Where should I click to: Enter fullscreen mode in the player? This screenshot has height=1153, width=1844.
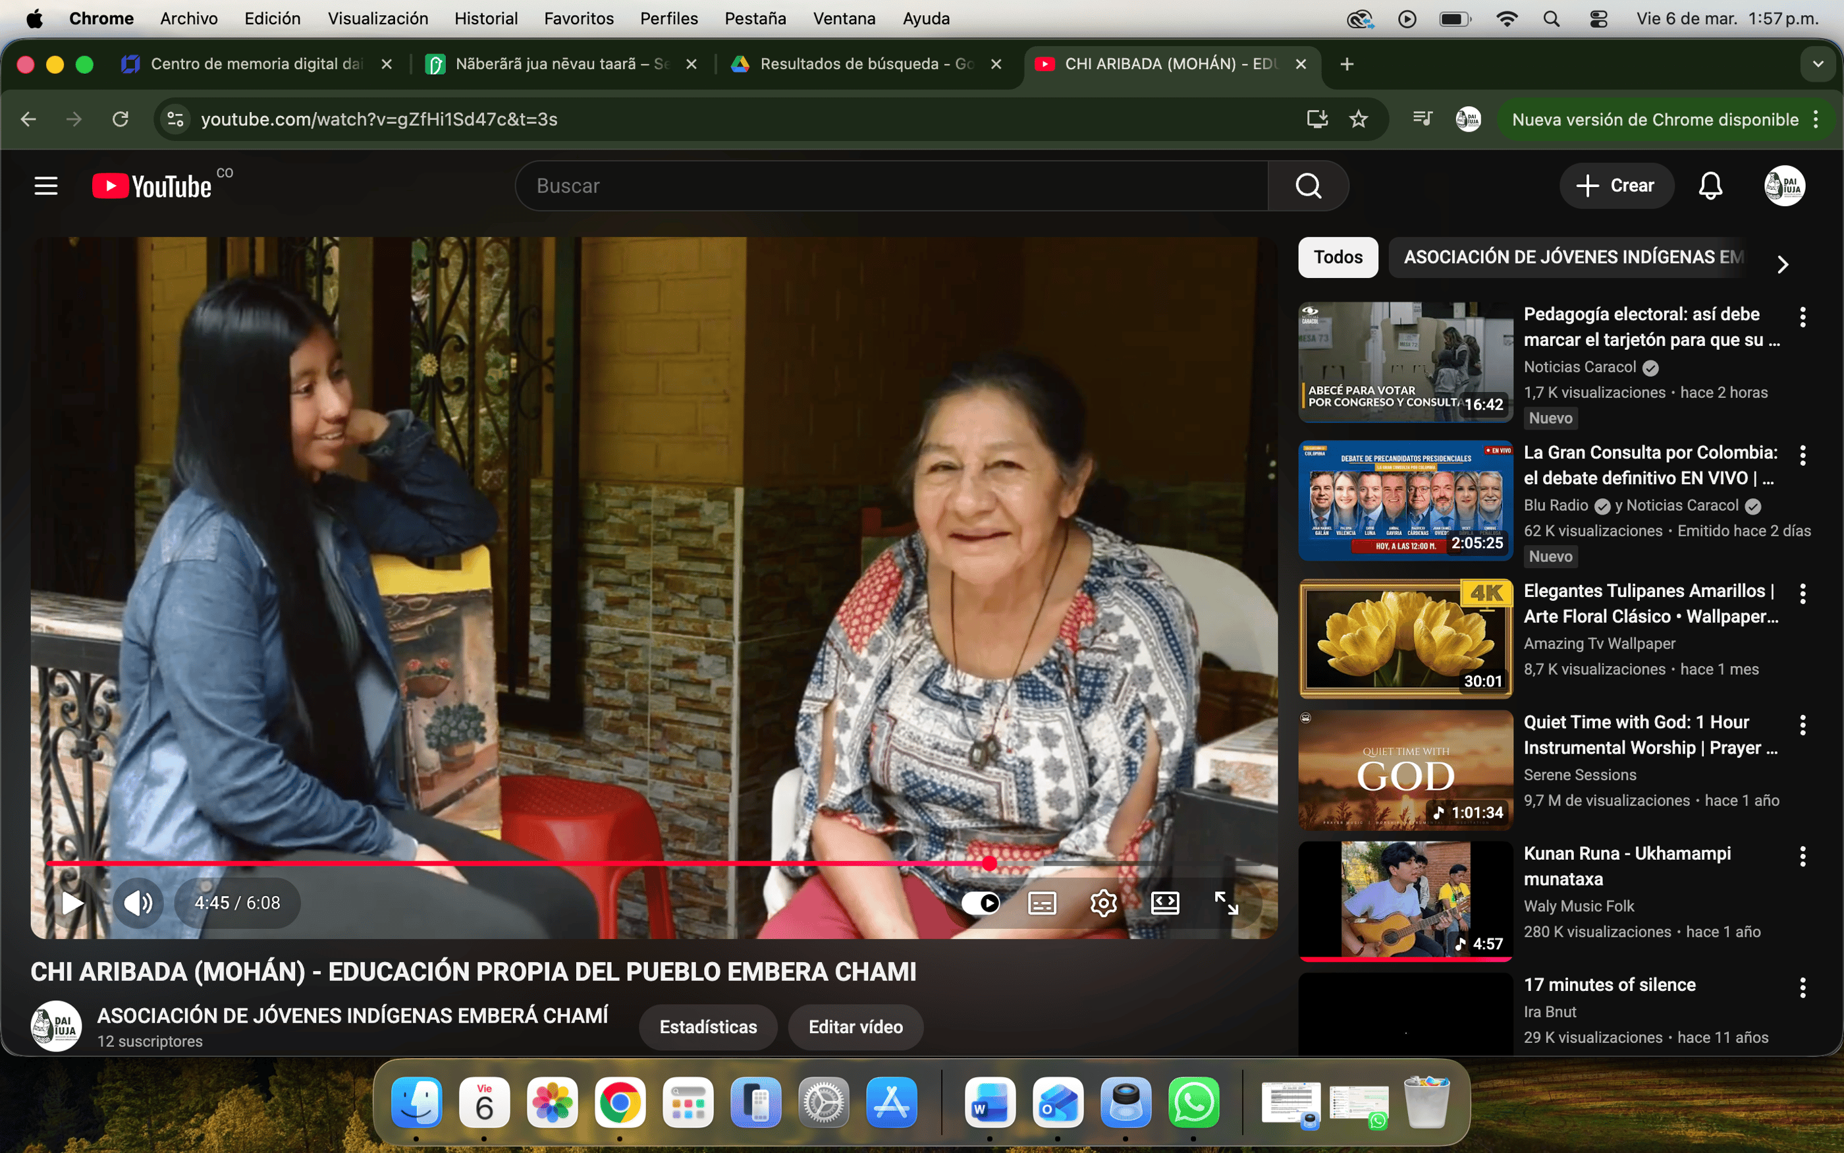coord(1226,903)
